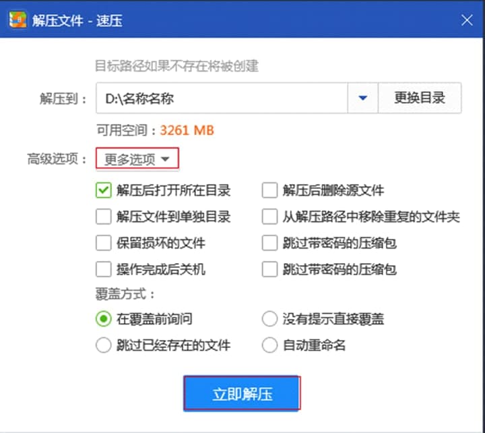Image resolution: width=485 pixels, height=433 pixels.
Task: Click the 速压 app icon in title bar
Action: point(18,20)
